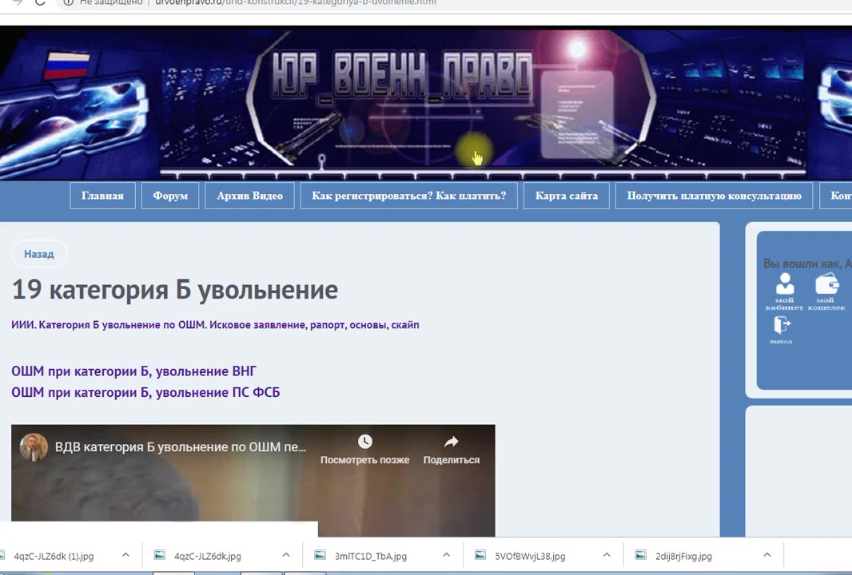Click file icon of 5VOfBWvjL38.jpg download
Viewport: 852px width, 575px height.
480,555
